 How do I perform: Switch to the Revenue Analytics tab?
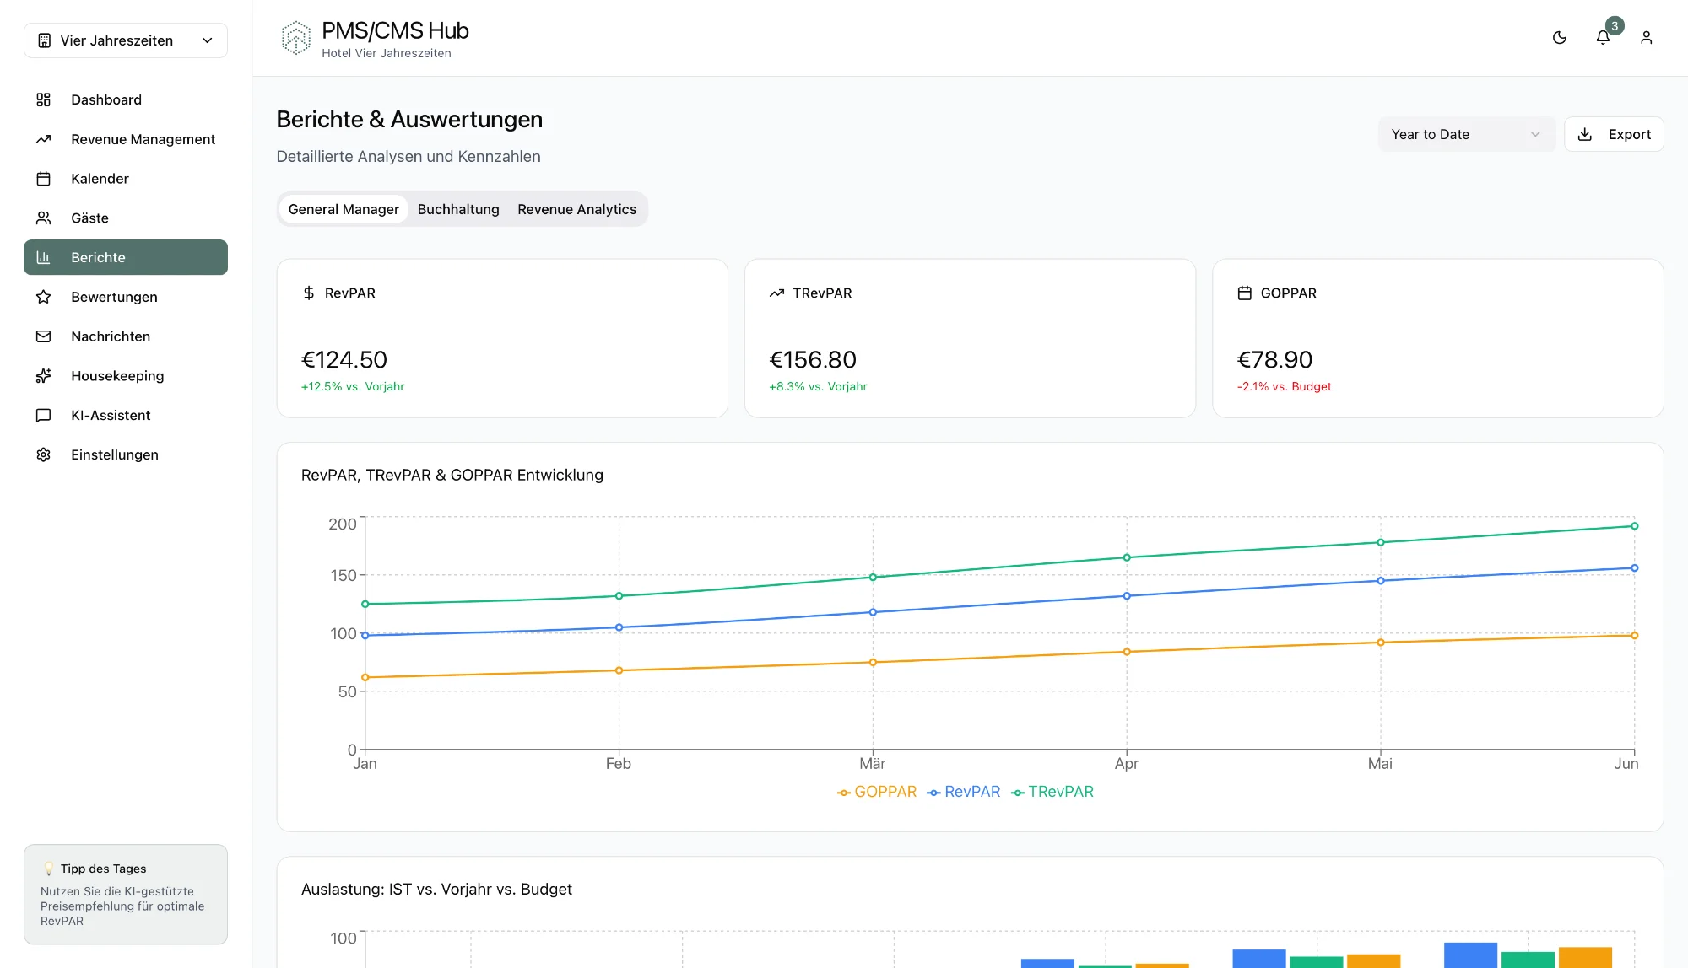(x=576, y=209)
